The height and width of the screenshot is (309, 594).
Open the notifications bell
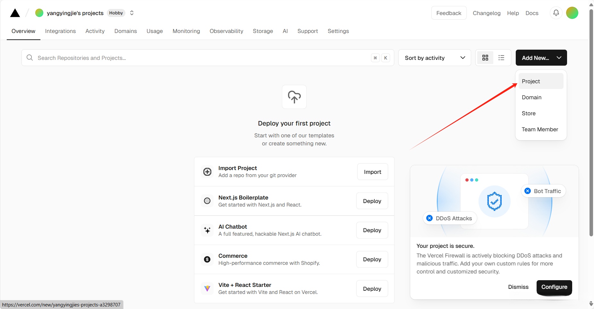pos(556,13)
